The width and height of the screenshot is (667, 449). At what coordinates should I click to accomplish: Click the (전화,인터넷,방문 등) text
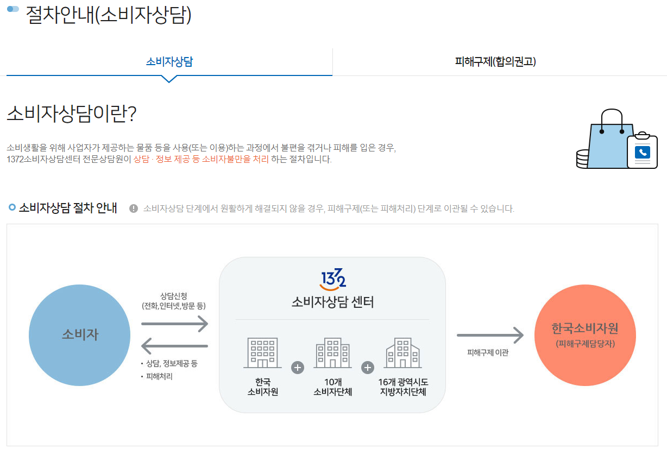tap(173, 306)
